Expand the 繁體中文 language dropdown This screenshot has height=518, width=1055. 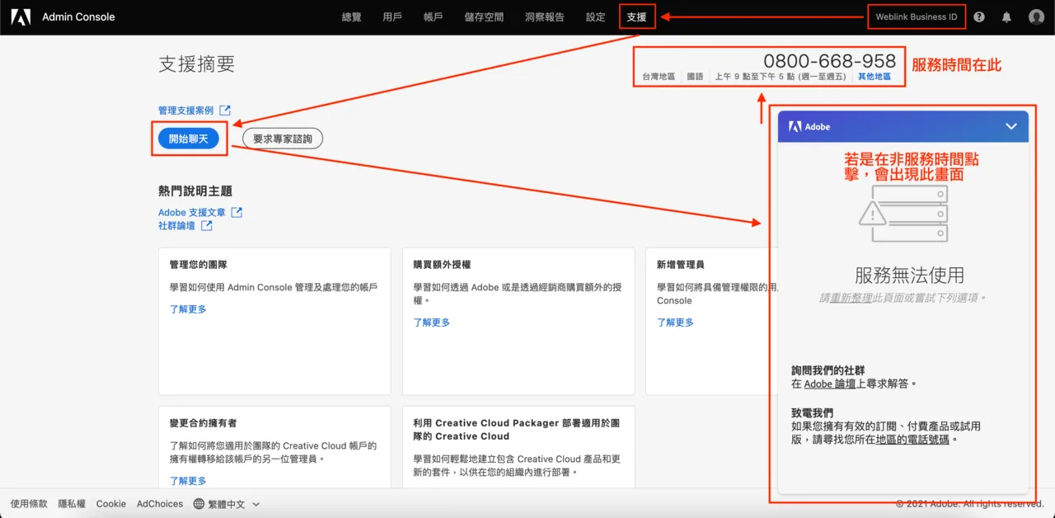(x=227, y=504)
